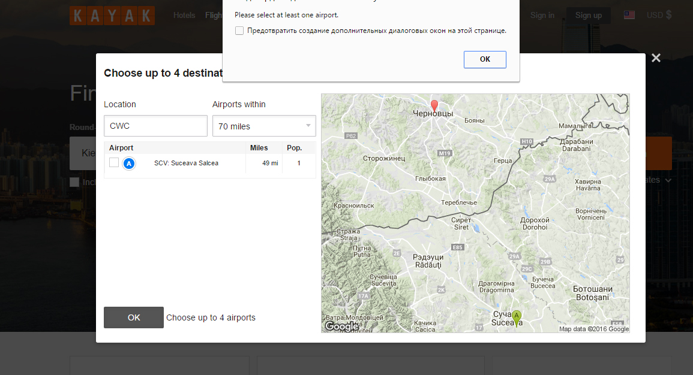Image resolution: width=693 pixels, height=375 pixels.
Task: Close the destinations dialog with the X
Action: pyautogui.click(x=656, y=58)
